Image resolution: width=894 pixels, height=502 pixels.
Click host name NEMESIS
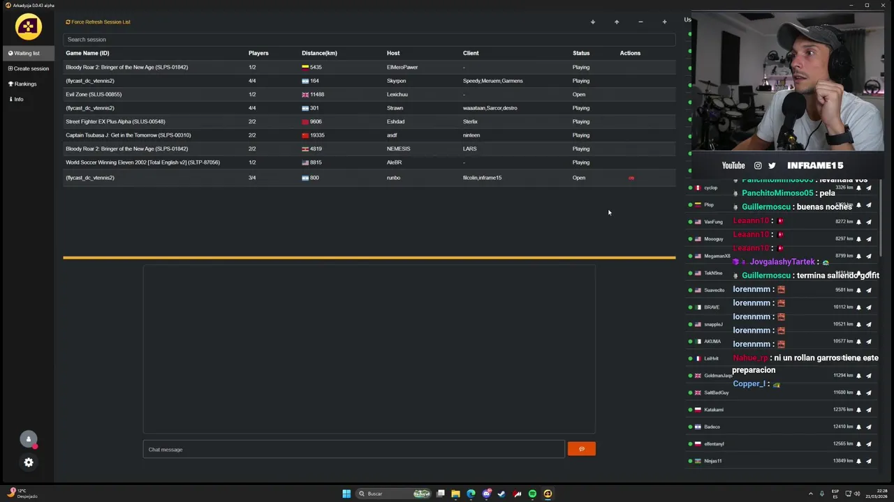click(398, 149)
